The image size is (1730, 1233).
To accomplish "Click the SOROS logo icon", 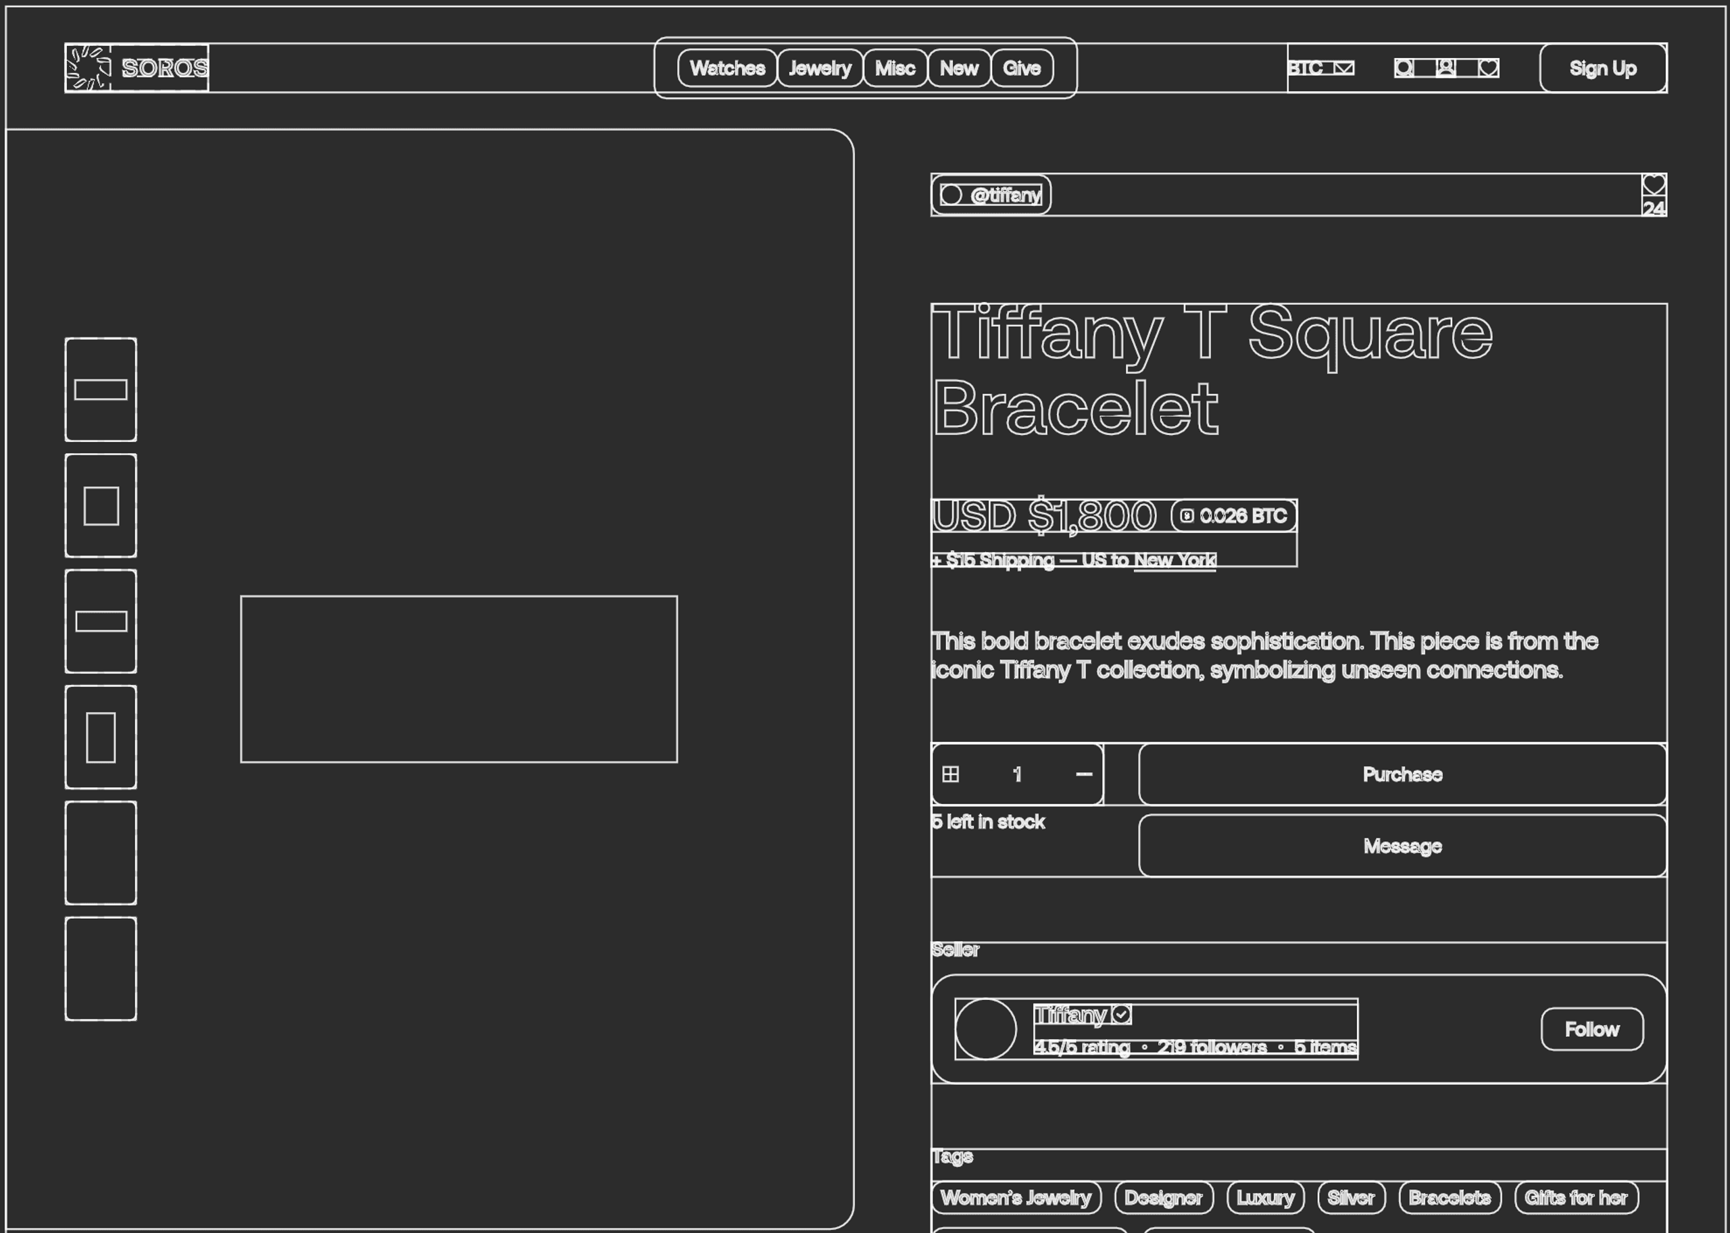I will [x=88, y=68].
